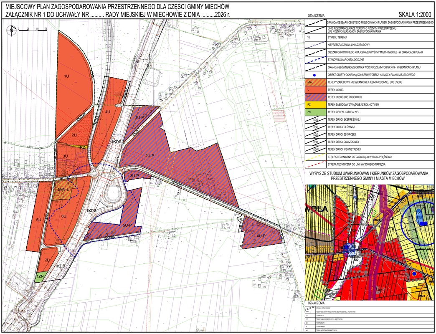Click the 5U-P zone label
Image resolution: width=436 pixels, height=334 pixels.
(x=127, y=225)
